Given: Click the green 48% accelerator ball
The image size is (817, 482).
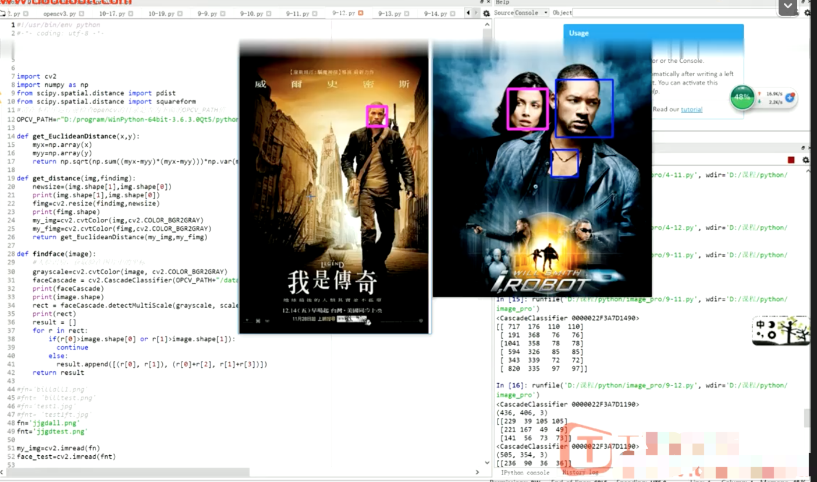Looking at the screenshot, I should coord(742,98).
